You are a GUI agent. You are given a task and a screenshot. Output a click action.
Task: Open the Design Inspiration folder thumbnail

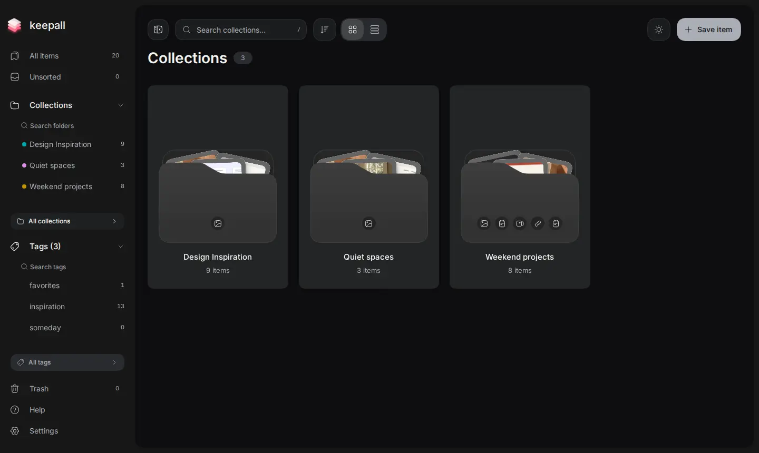[218, 196]
